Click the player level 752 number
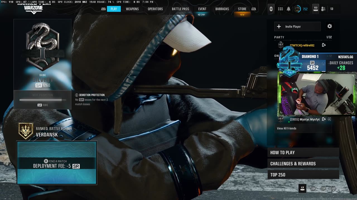This screenshot has height=200, width=357. 305,9
